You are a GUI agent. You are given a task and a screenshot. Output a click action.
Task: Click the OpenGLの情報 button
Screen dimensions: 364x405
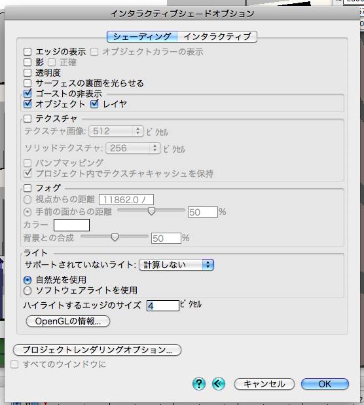click(x=68, y=321)
